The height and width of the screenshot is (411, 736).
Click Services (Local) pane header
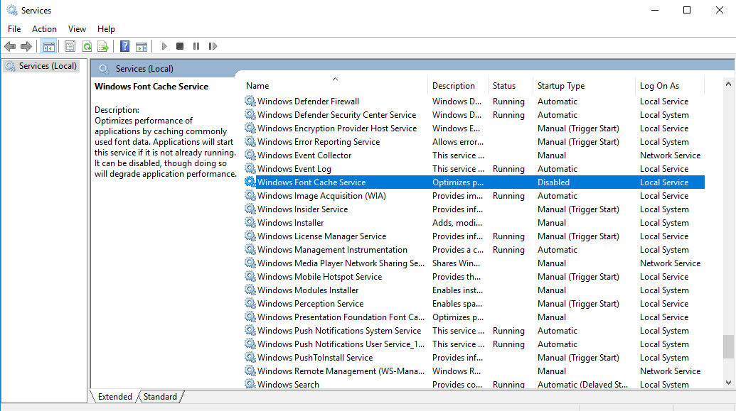pyautogui.click(x=144, y=69)
